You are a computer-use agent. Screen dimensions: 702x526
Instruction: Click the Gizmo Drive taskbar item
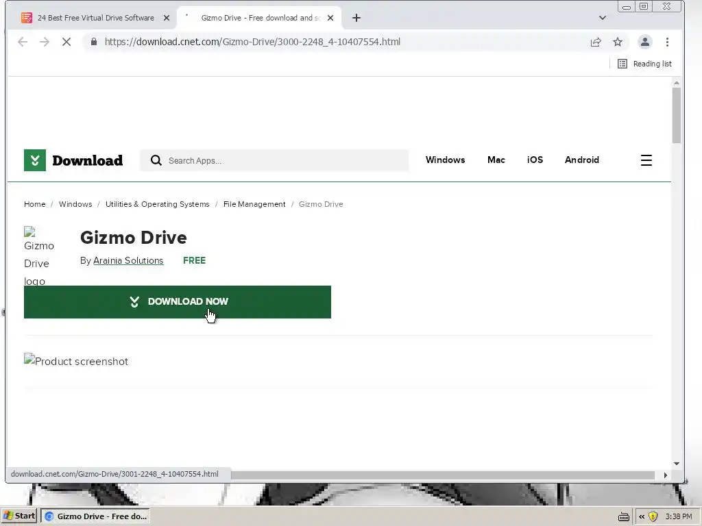[95, 516]
